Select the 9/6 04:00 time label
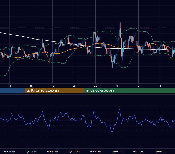175x154 pixels. pyautogui.click(x=160, y=151)
